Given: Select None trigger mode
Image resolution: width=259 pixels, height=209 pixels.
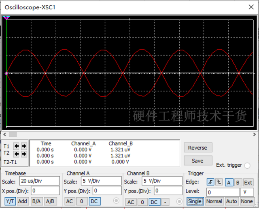Looking at the screenshot, I should (247, 201).
